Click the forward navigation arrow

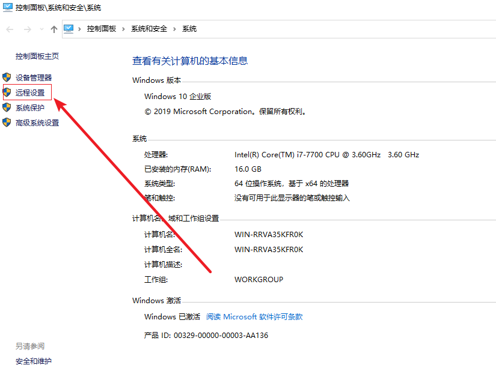click(x=27, y=29)
